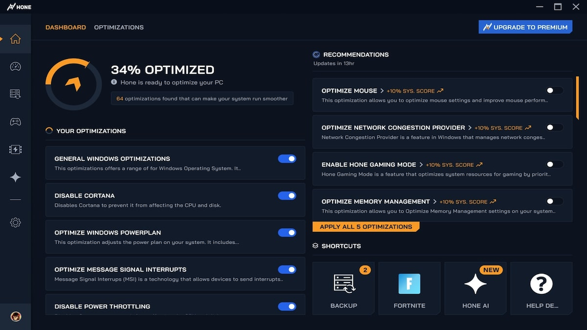This screenshot has width=587, height=330.
Task: Click Apply All 5 Optimizations
Action: point(366,226)
